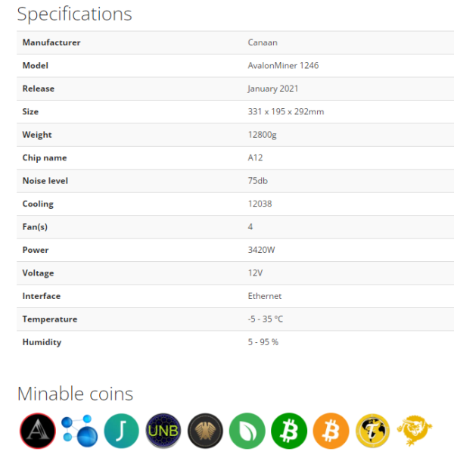Open the Terracoin globe T icon
Screen dimensions: 454x461
(x=372, y=431)
